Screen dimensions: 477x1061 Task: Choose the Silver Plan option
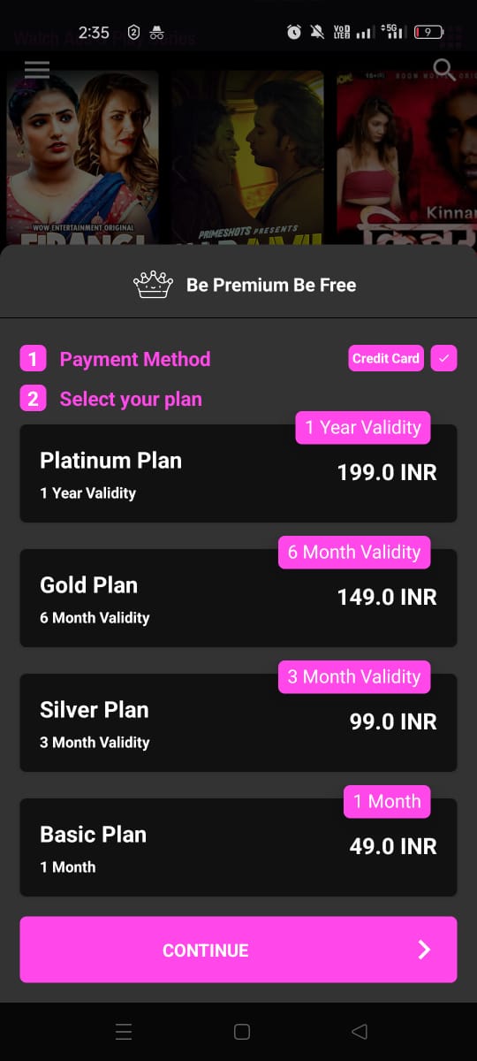[x=238, y=722]
